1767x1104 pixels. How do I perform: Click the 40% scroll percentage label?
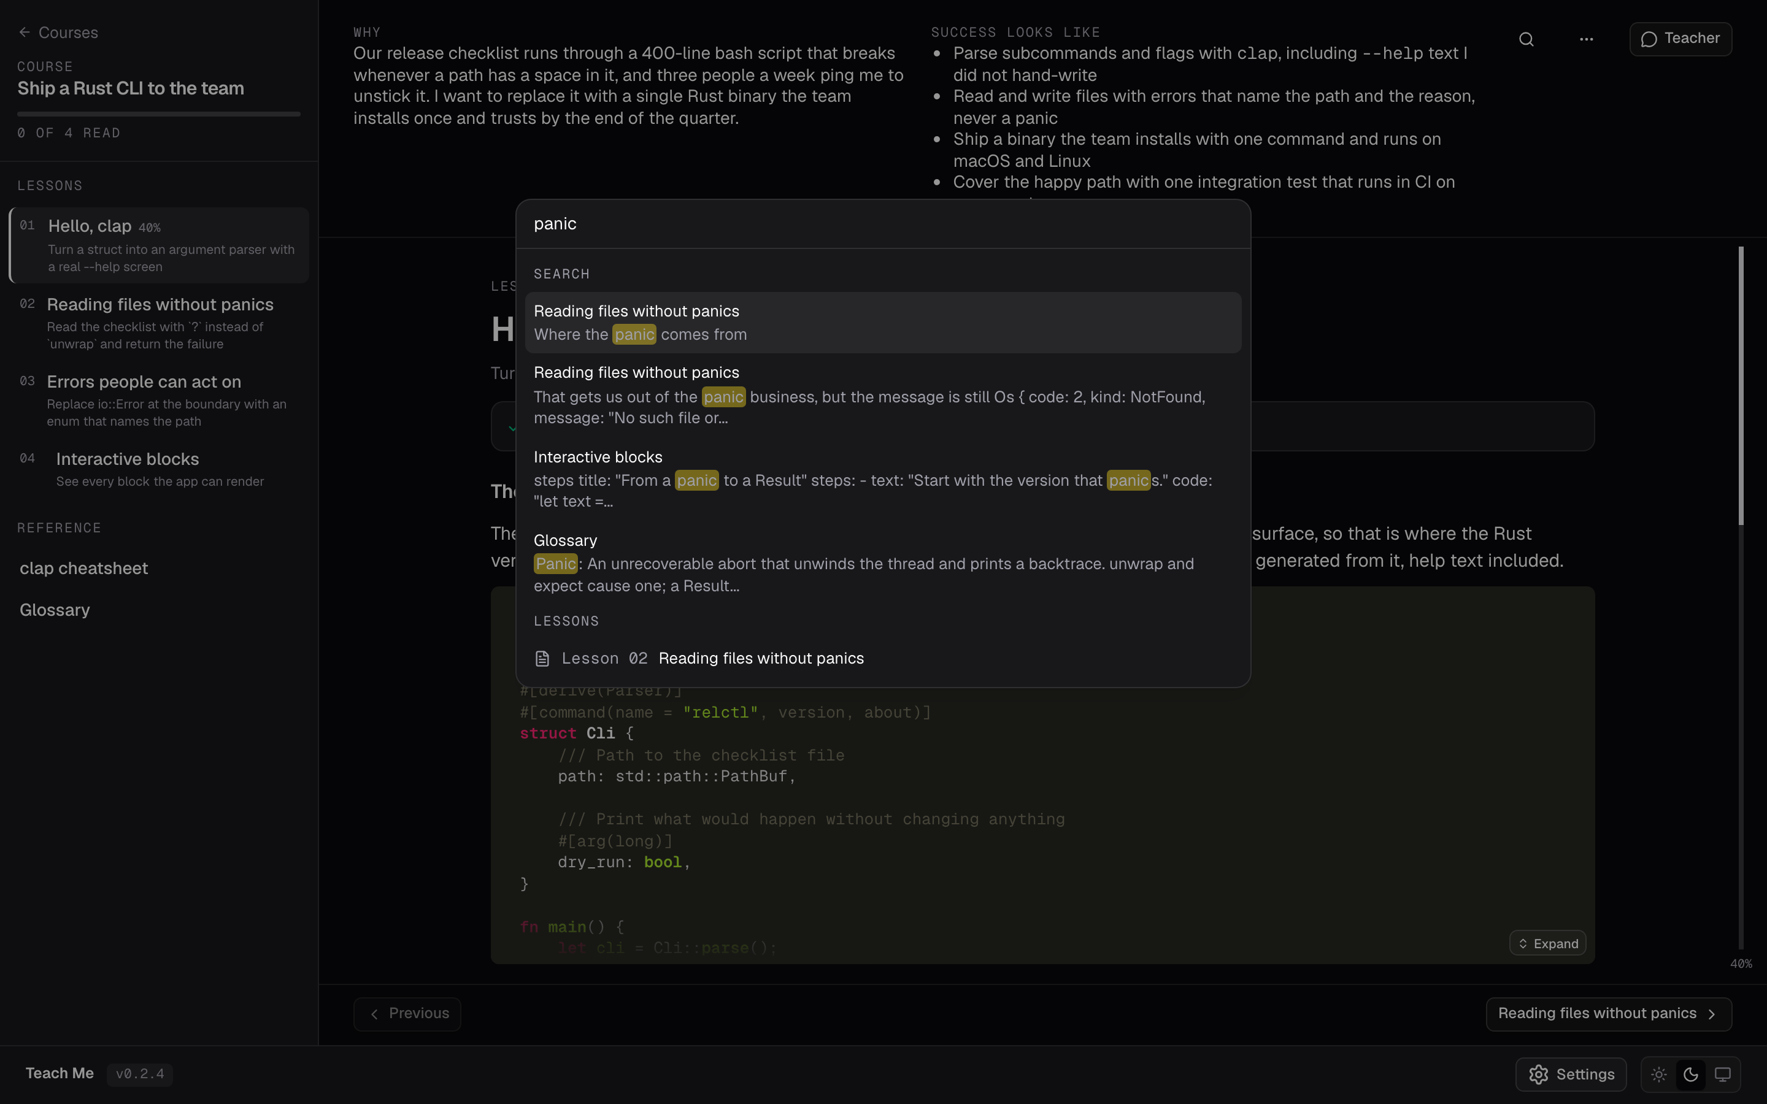coord(1741,964)
